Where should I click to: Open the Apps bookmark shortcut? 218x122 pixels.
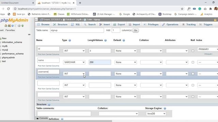click(2, 14)
